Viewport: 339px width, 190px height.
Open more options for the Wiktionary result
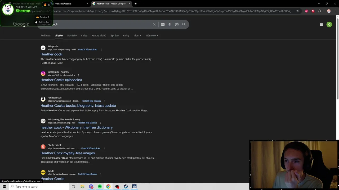pos(101,123)
